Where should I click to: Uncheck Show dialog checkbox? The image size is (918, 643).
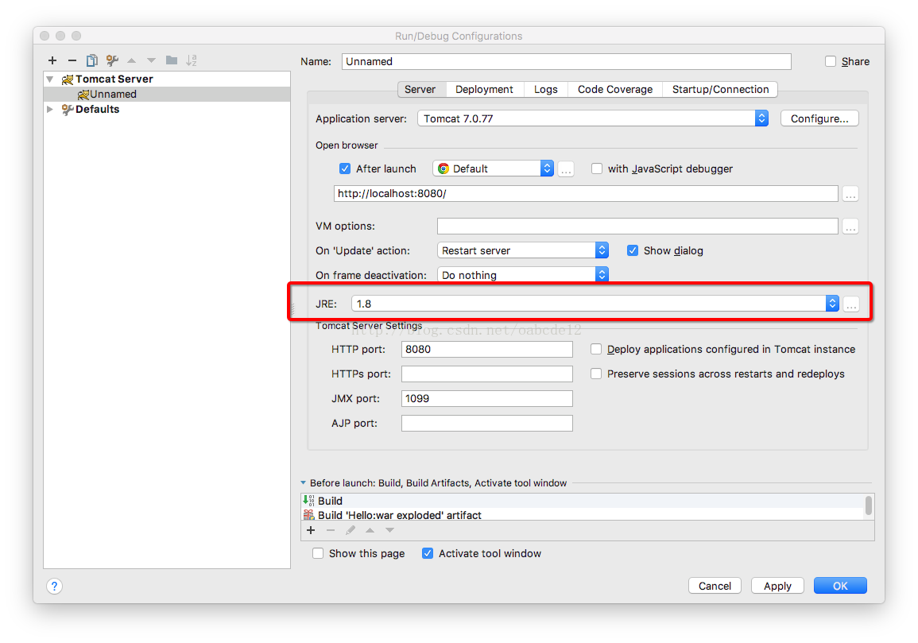[633, 250]
